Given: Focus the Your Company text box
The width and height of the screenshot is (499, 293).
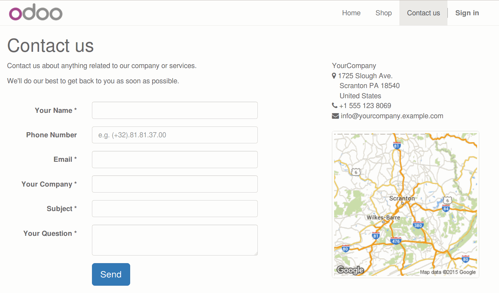Looking at the screenshot, I should tap(175, 184).
